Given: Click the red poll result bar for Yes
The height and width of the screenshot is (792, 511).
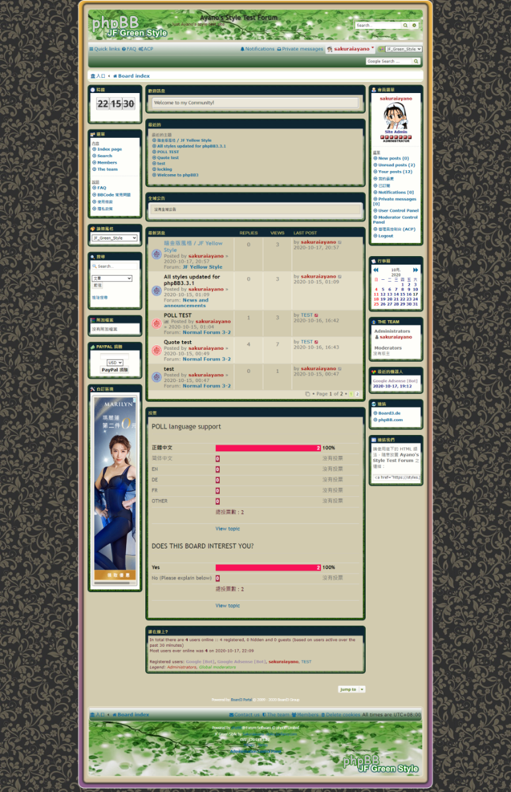Looking at the screenshot, I should 267,568.
